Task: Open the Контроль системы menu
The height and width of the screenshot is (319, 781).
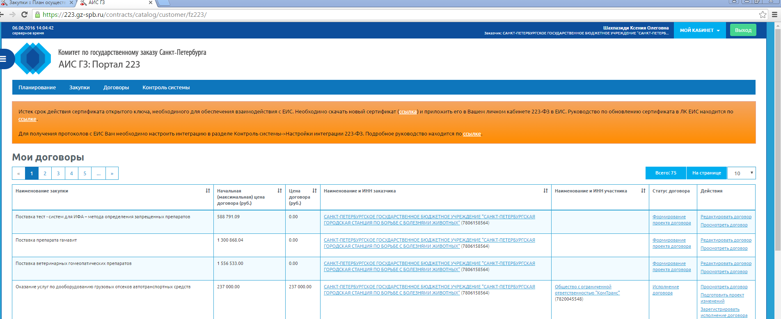Action: click(x=166, y=88)
